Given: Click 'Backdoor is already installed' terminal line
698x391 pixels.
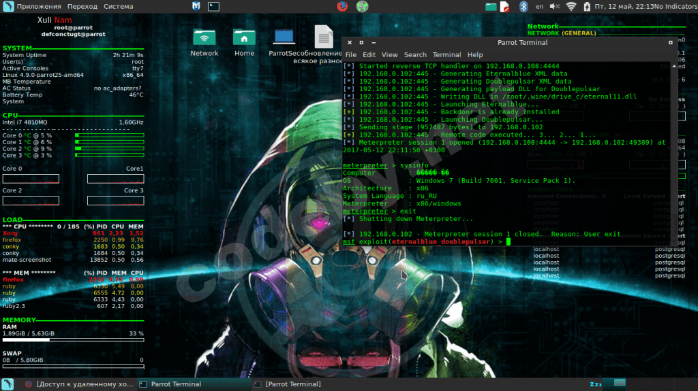Looking at the screenshot, I should (451, 112).
